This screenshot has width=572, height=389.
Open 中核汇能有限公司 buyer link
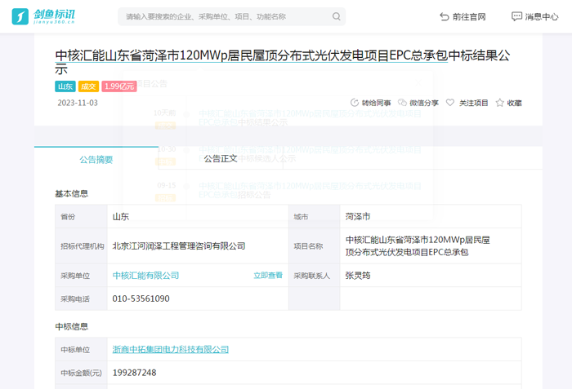145,276
